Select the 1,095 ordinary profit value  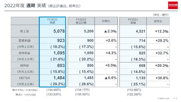click(x=52, y=53)
